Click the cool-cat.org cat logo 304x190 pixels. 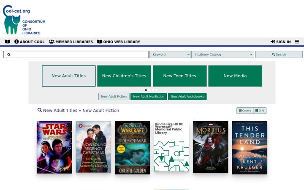[24, 20]
